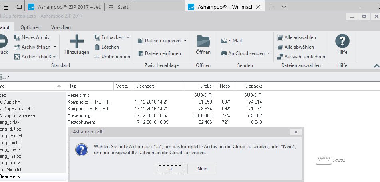Click the Hinzufügen plus icon
This screenshot has height=182, width=380.
click(x=76, y=41)
